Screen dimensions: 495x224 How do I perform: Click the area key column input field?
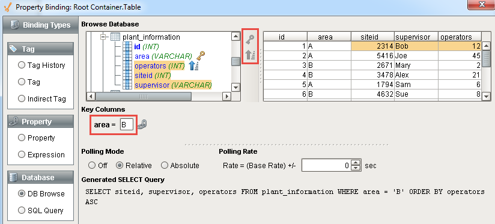point(126,125)
